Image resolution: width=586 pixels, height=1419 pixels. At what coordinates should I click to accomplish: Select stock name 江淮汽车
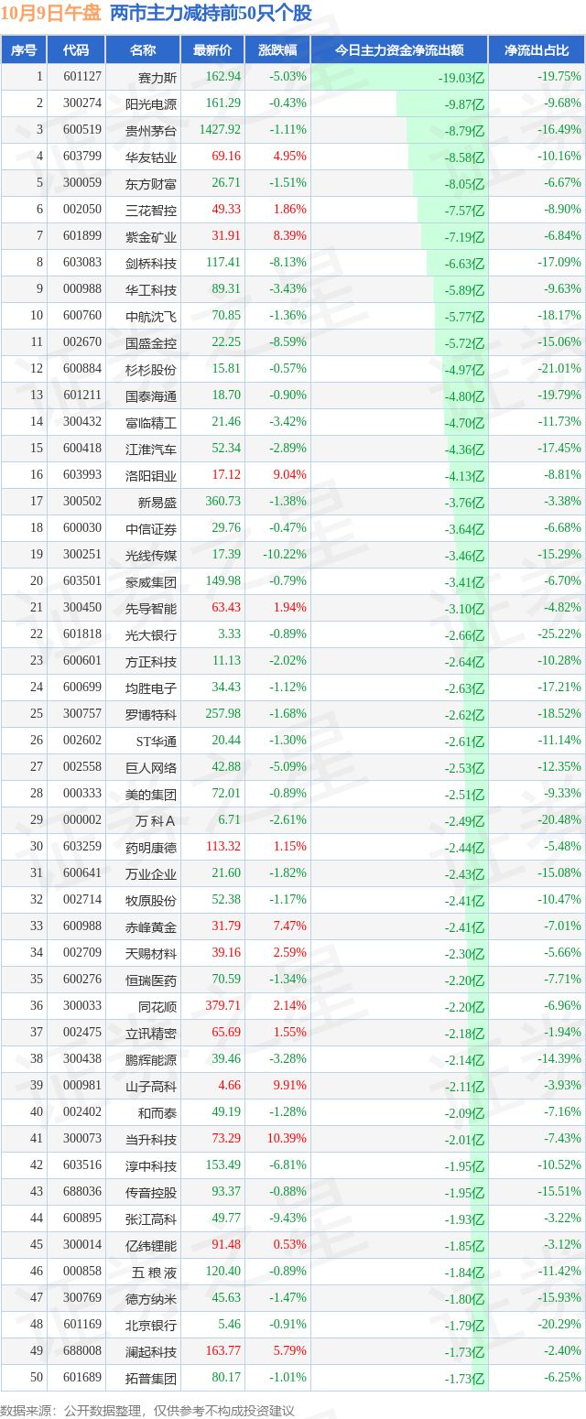pos(150,449)
